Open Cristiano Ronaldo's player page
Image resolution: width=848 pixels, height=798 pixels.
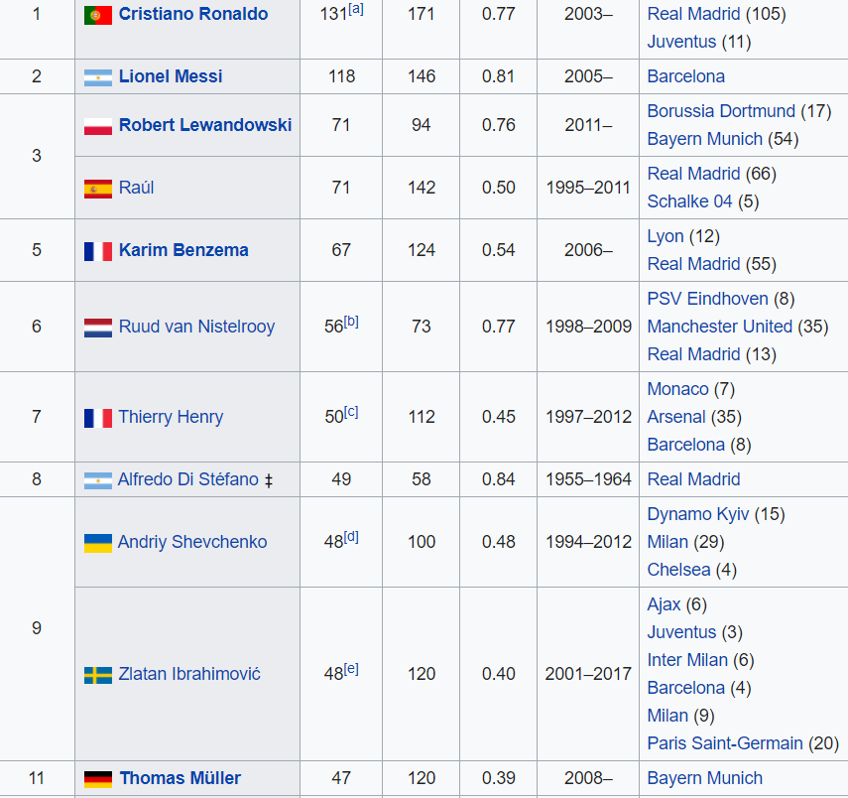[192, 14]
